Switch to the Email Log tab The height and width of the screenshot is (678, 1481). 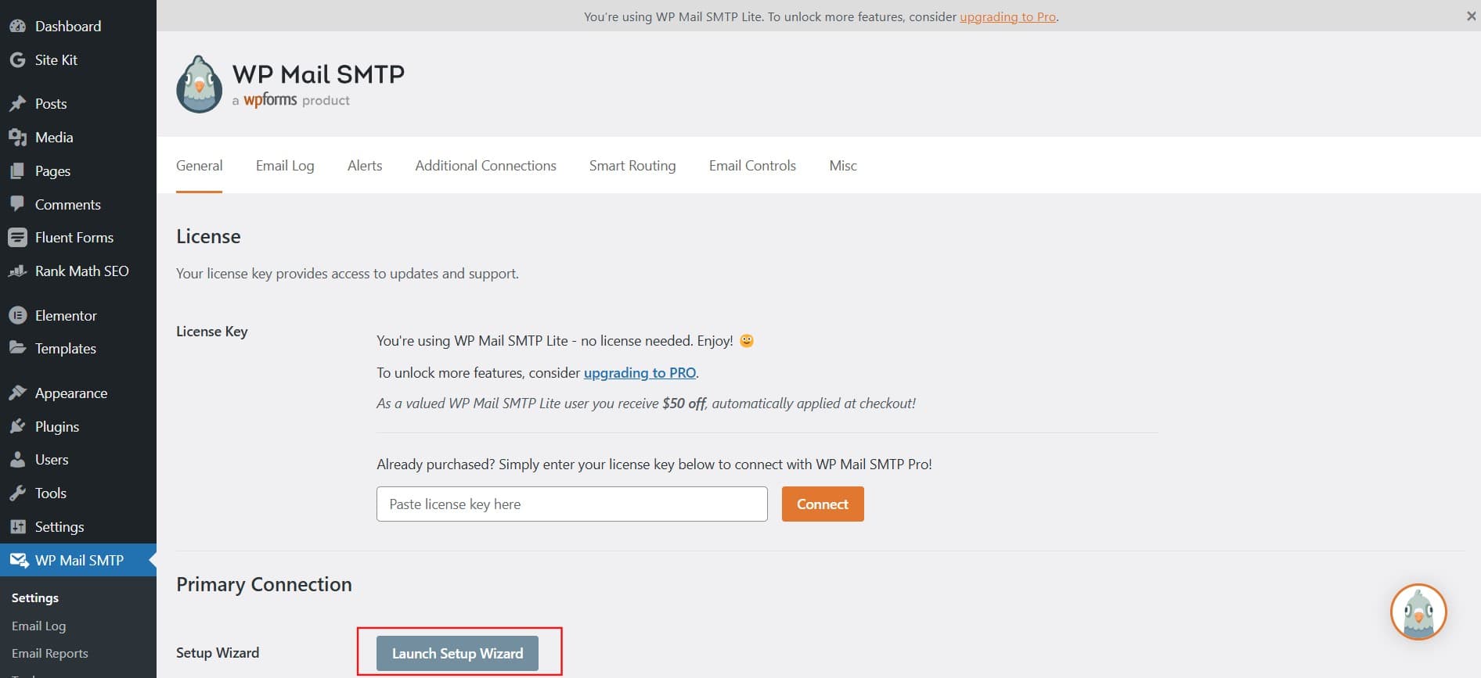click(x=285, y=166)
